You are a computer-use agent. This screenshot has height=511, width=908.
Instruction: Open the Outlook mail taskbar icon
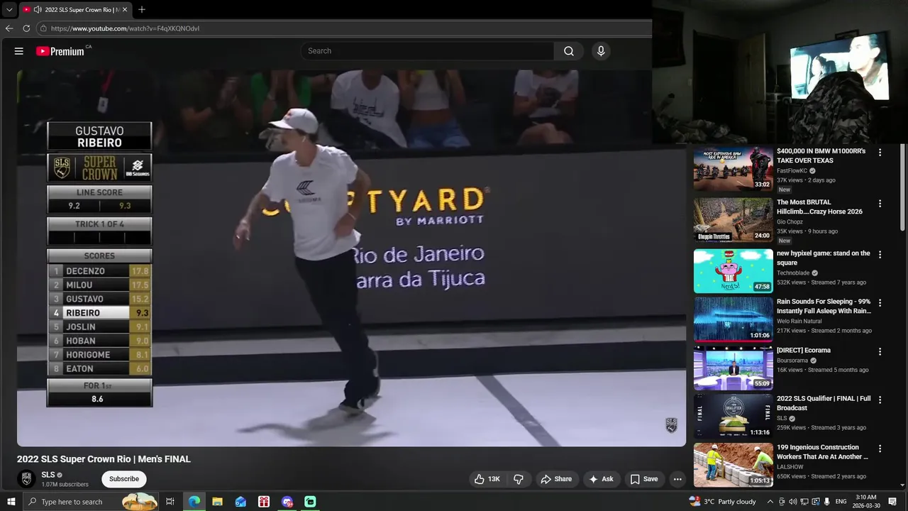pyautogui.click(x=240, y=502)
